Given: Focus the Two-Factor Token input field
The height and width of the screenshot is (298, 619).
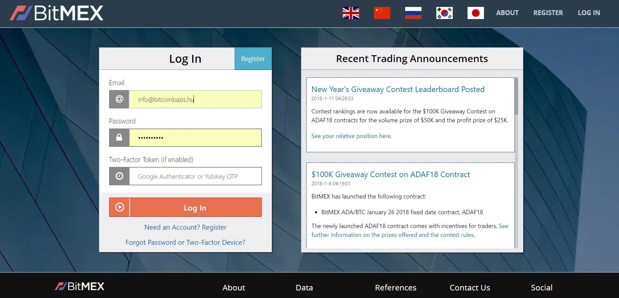Looking at the screenshot, I should tap(195, 176).
